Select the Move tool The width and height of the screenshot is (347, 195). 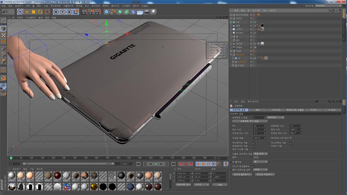click(27, 12)
